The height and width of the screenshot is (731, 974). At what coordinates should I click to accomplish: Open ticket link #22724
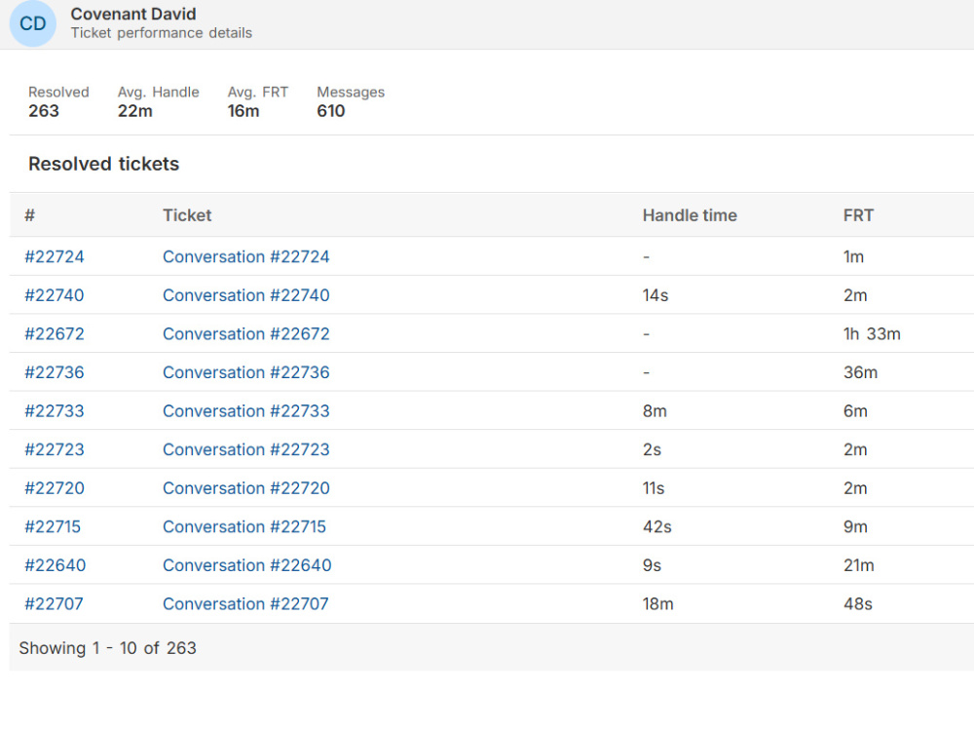coord(54,256)
